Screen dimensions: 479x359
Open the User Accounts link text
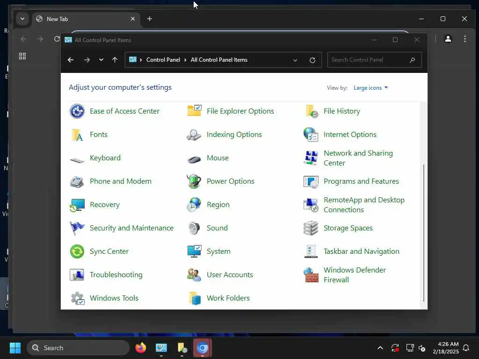[230, 275]
